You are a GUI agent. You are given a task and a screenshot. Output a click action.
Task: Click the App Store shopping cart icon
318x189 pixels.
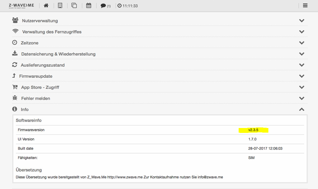pos(15,87)
